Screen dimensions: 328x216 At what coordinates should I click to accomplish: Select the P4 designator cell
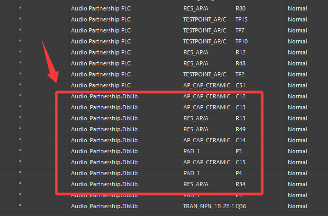click(260, 173)
